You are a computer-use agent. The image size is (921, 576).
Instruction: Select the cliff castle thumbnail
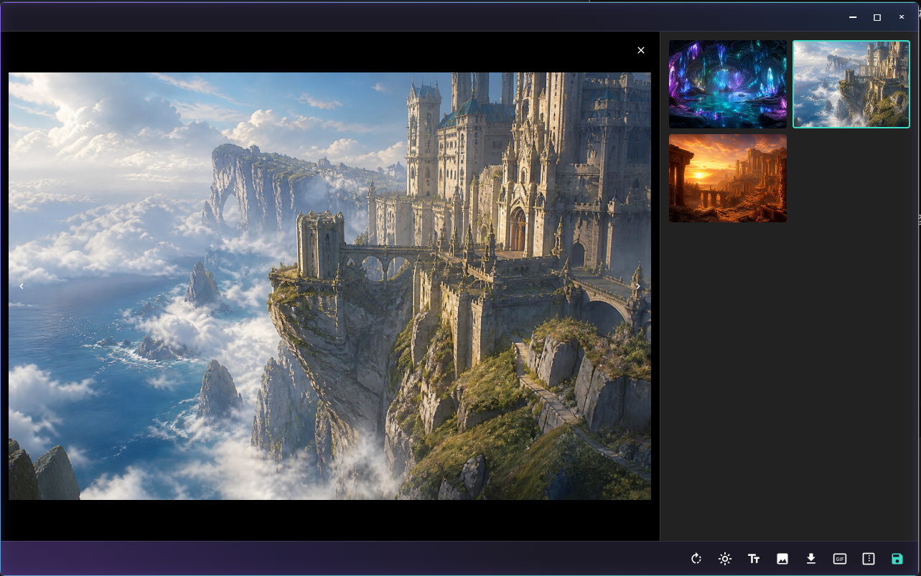point(851,84)
